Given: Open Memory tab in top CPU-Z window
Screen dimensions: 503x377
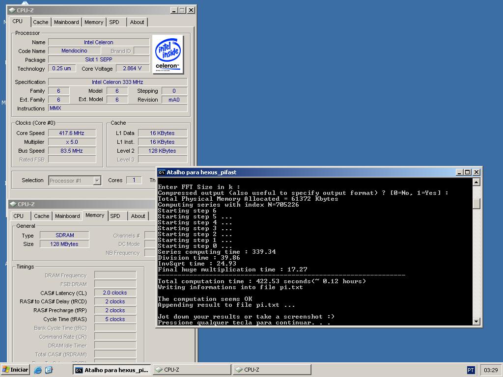Looking at the screenshot, I should pos(94,22).
